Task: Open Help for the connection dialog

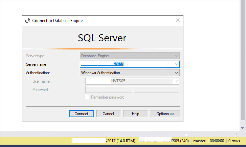Action: [x=136, y=114]
